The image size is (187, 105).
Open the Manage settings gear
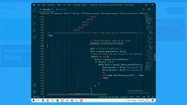(x=34, y=92)
